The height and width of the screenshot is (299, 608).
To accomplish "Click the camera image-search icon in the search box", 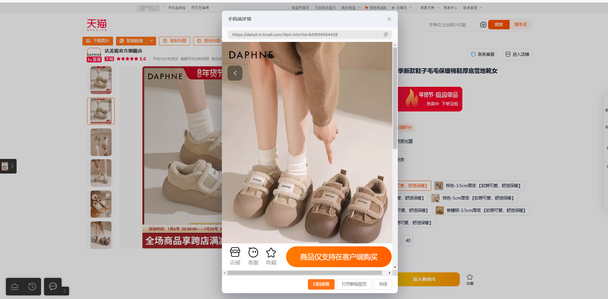I will (483, 25).
